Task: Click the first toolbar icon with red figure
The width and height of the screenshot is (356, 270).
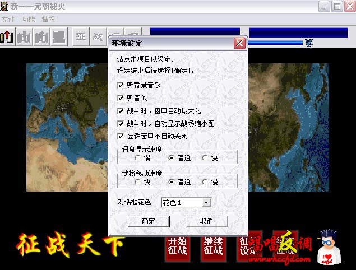Action: point(6,37)
